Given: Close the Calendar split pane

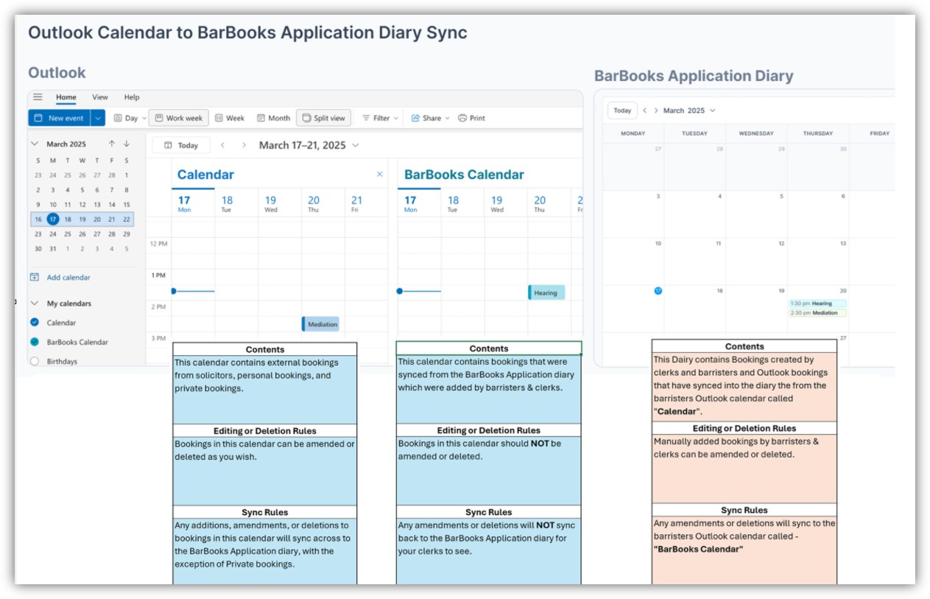Looking at the screenshot, I should coord(380,175).
